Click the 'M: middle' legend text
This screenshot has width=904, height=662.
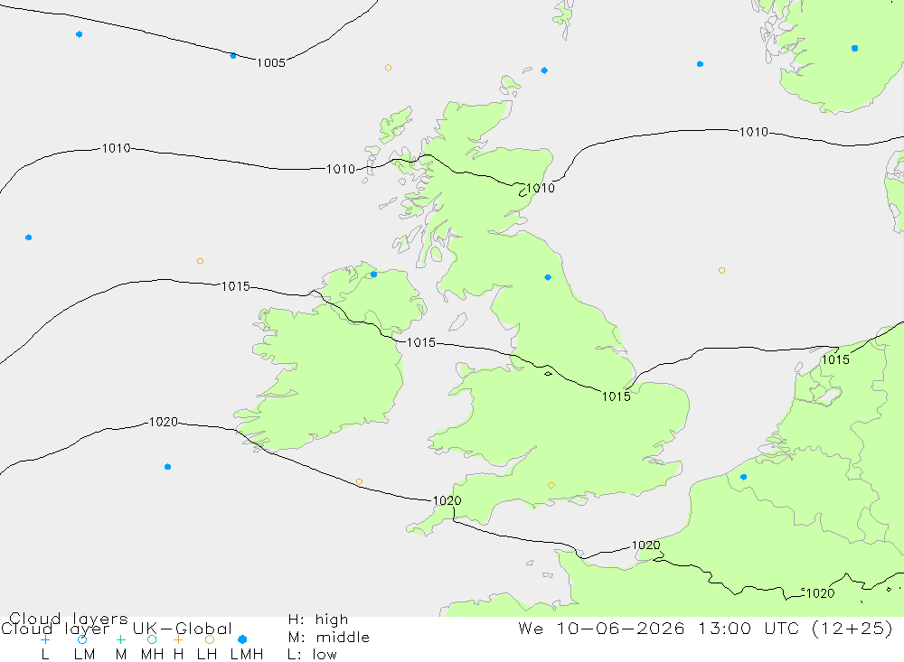click(x=329, y=638)
